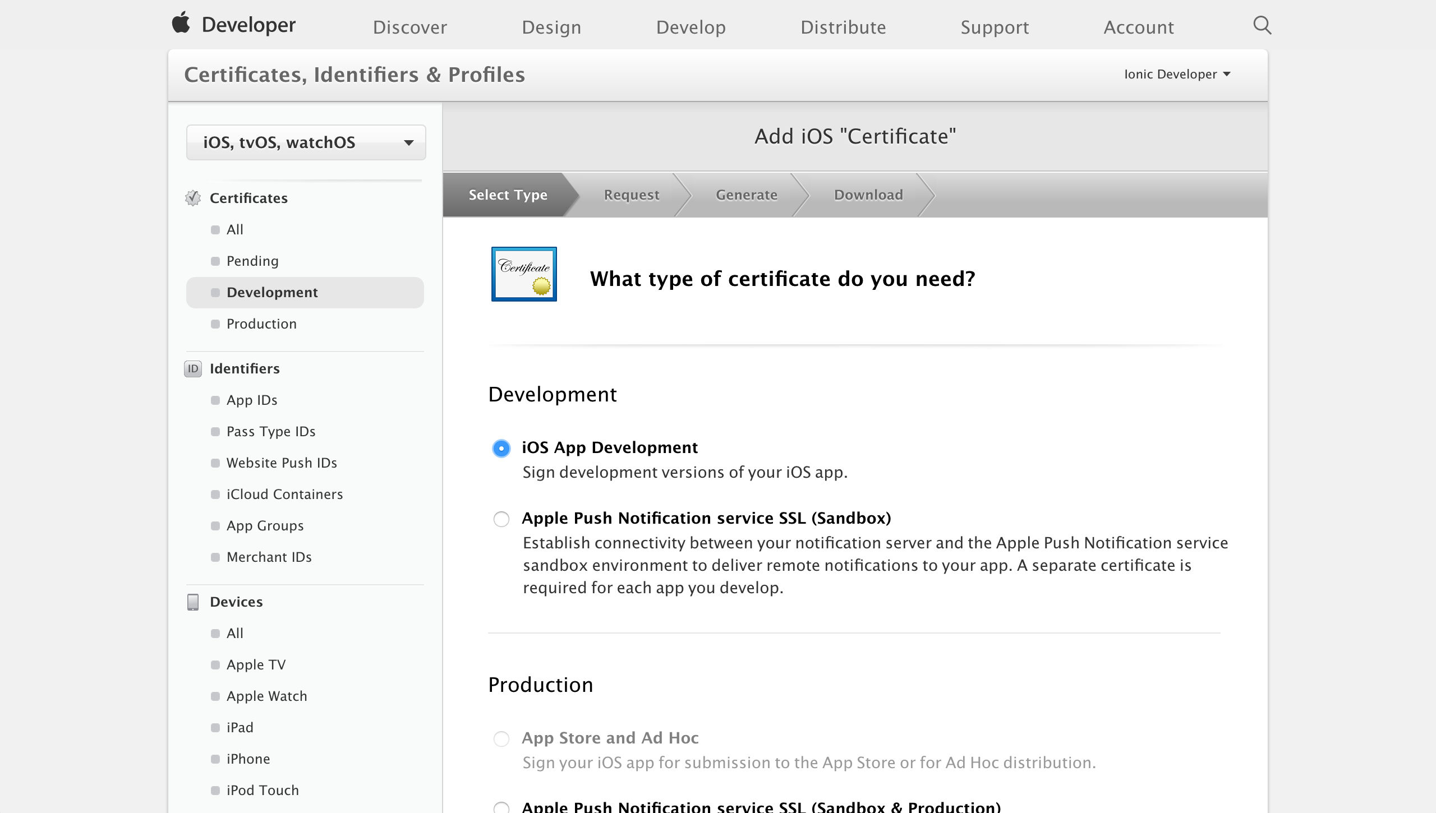Click the Devices section heading
Viewport: 1436px width, 813px height.
coord(236,602)
